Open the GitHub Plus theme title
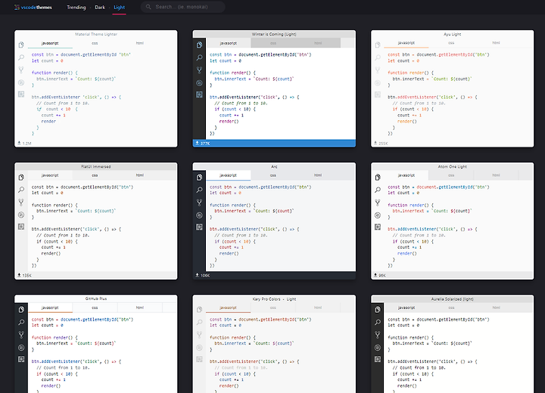The height and width of the screenshot is (393, 545). 96,299
